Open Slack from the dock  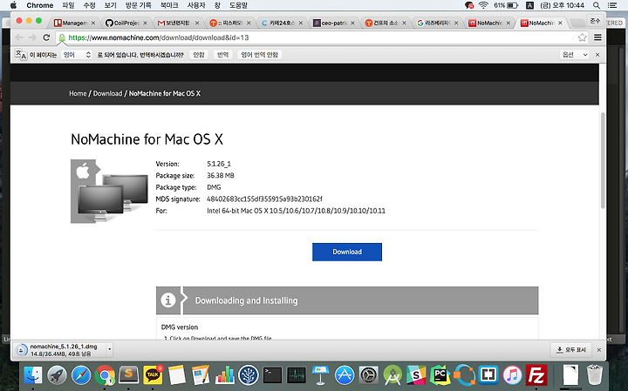[416, 375]
